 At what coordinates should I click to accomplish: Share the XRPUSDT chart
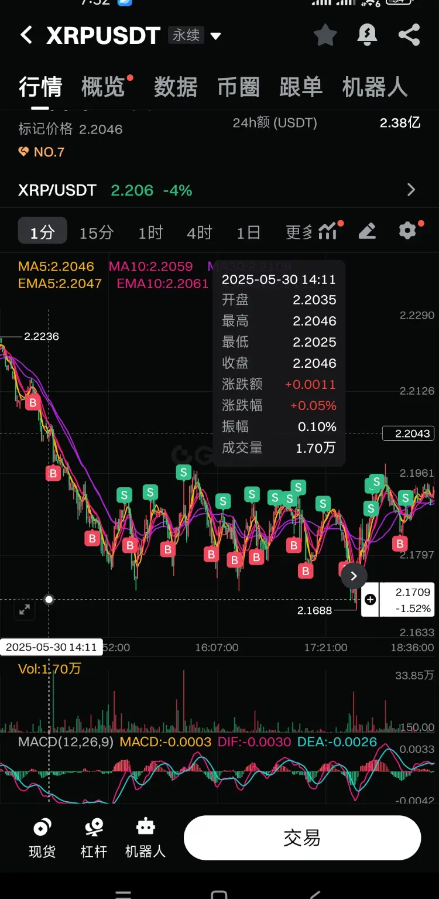pyautogui.click(x=409, y=35)
